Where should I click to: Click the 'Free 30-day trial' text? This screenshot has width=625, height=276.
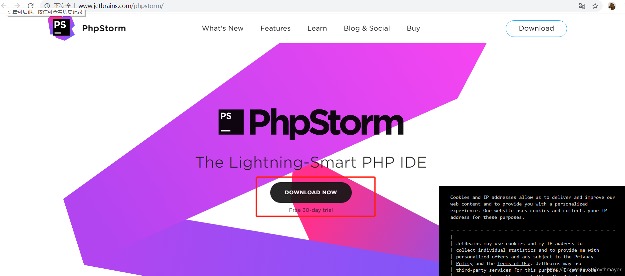tap(311, 210)
